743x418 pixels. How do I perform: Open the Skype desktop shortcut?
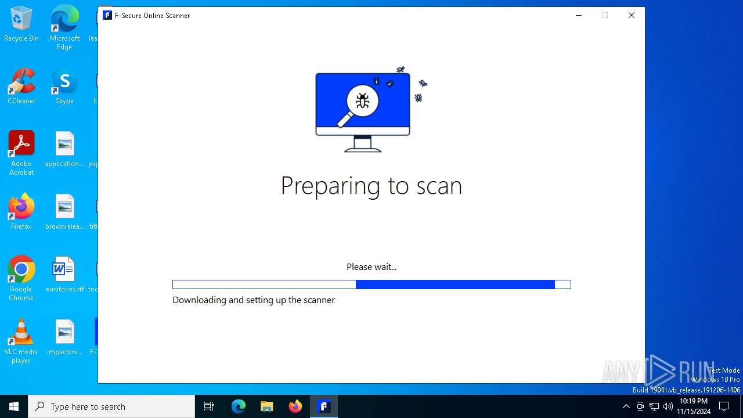coord(64,86)
